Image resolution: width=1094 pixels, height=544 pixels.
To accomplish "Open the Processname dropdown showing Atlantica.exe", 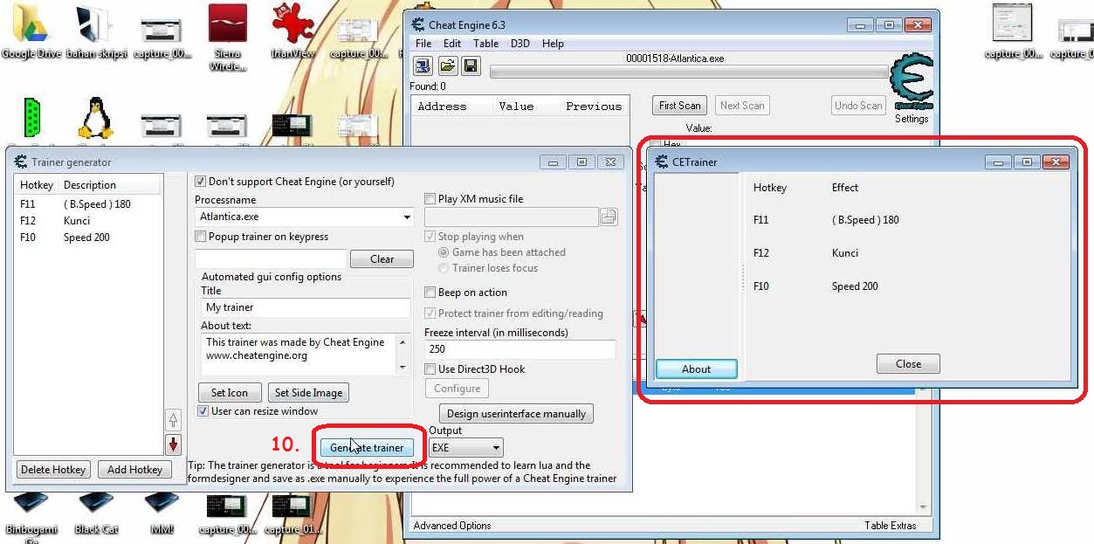I will [304, 217].
